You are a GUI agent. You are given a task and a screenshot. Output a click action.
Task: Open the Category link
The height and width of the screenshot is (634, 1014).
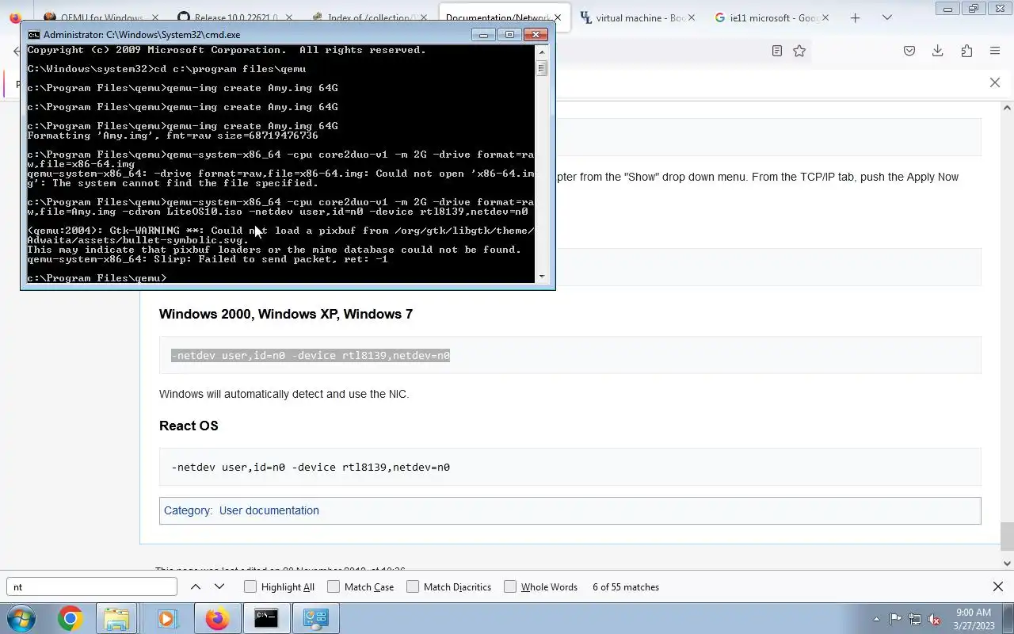coord(187,510)
